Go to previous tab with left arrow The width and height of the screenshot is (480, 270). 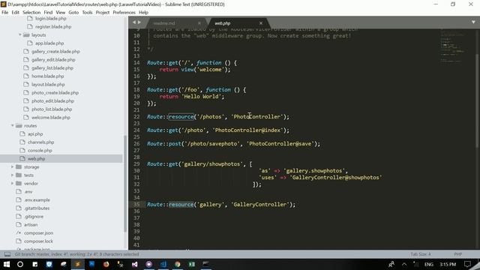(134, 22)
